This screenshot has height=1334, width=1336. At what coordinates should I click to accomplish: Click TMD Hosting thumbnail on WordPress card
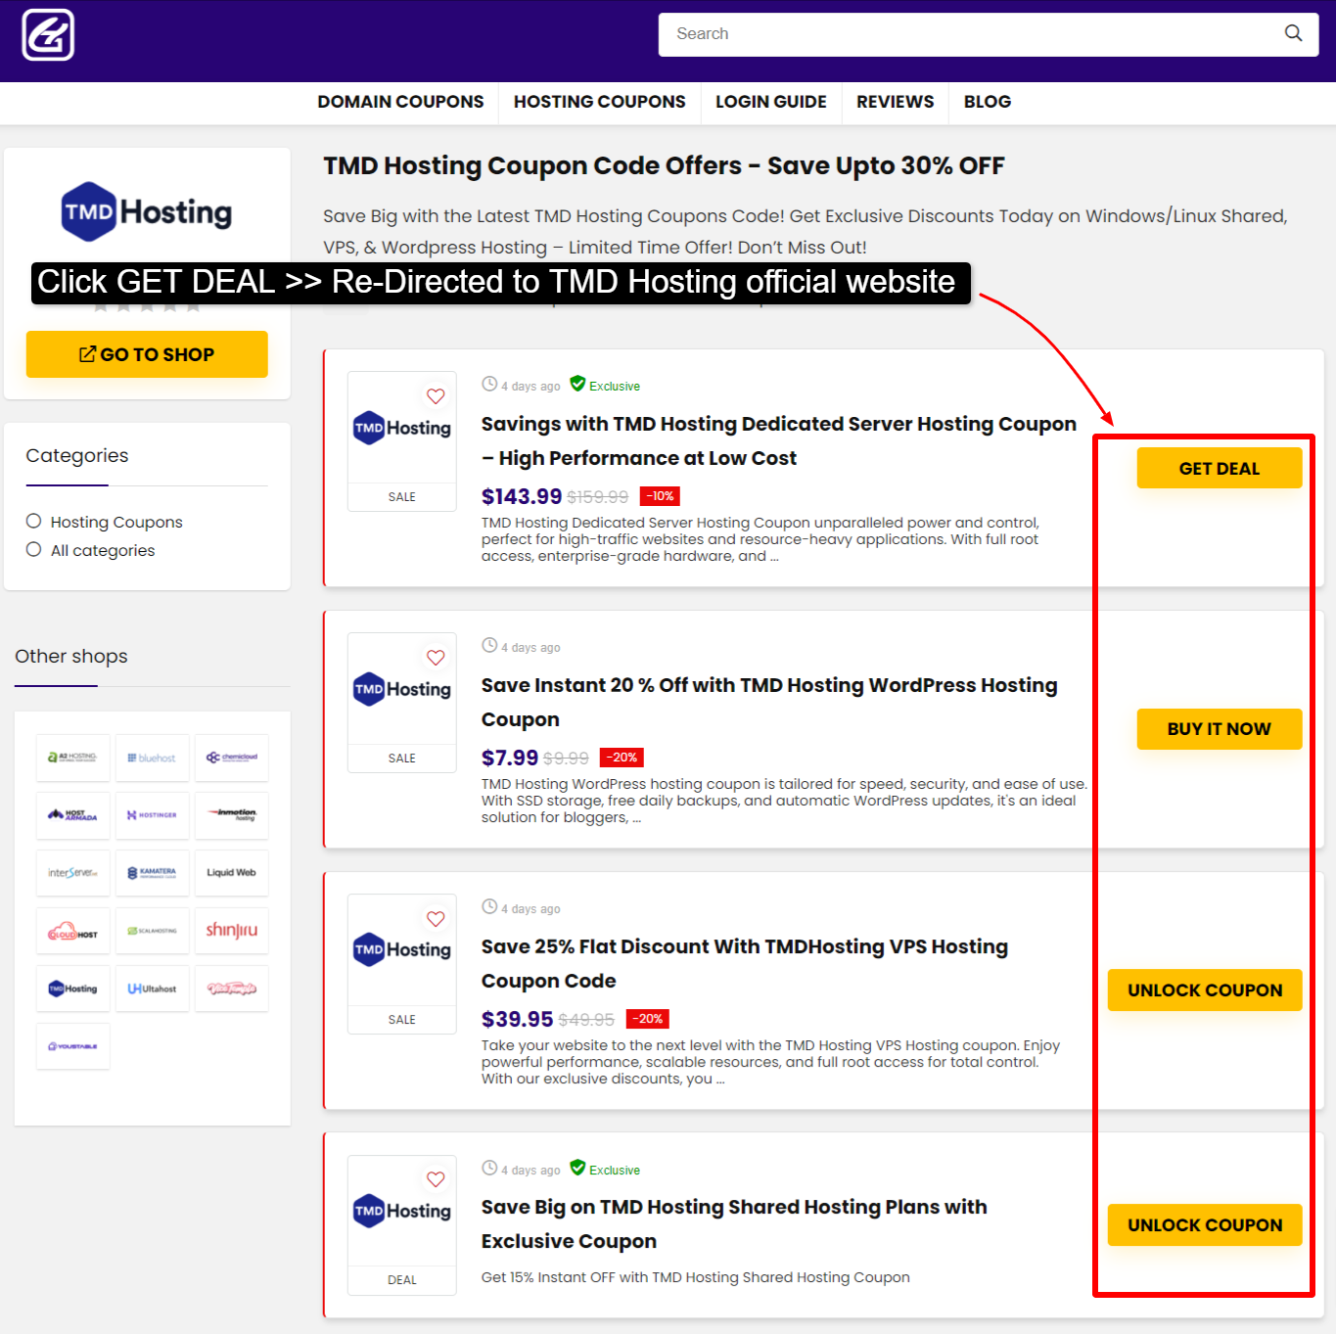[x=402, y=689]
